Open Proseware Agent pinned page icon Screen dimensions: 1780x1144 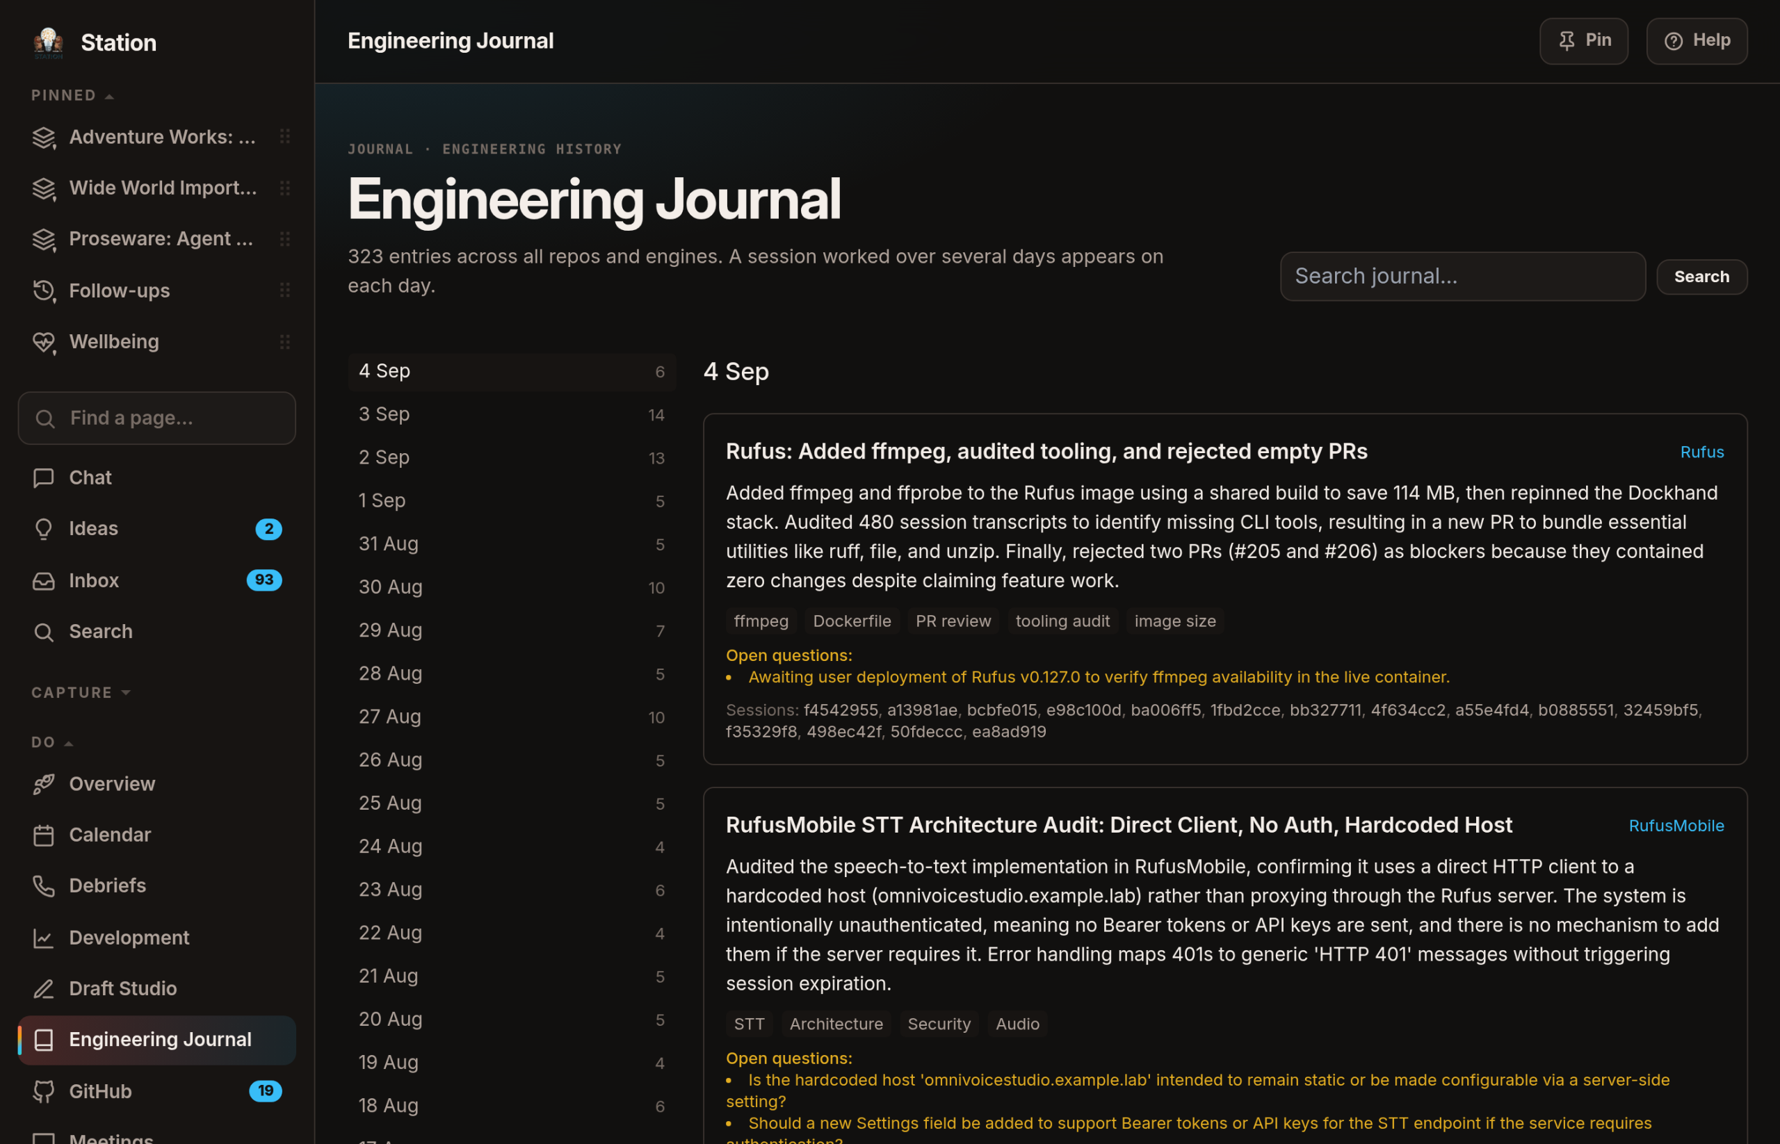[44, 239]
